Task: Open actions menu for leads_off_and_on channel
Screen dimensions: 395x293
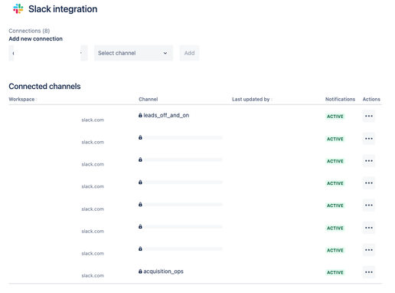Action: [369, 116]
